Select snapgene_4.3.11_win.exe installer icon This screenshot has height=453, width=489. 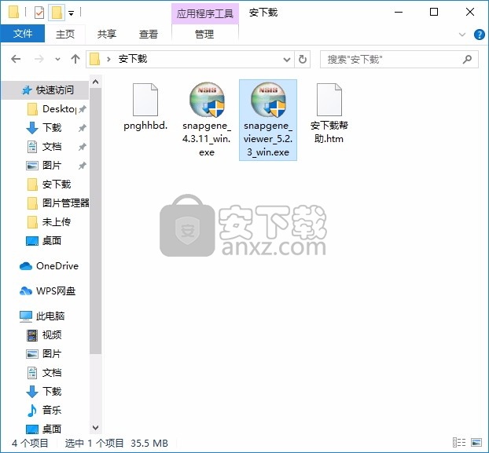(x=207, y=100)
